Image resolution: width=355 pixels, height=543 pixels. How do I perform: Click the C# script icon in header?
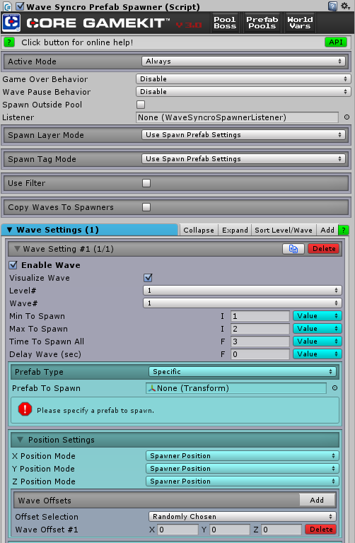click(x=8, y=6)
